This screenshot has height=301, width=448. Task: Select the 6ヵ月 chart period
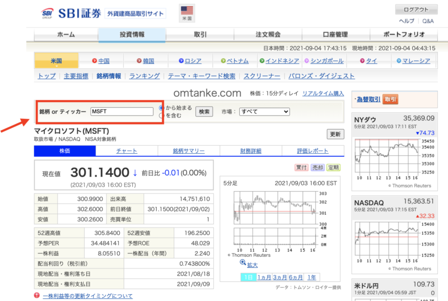point(296,277)
